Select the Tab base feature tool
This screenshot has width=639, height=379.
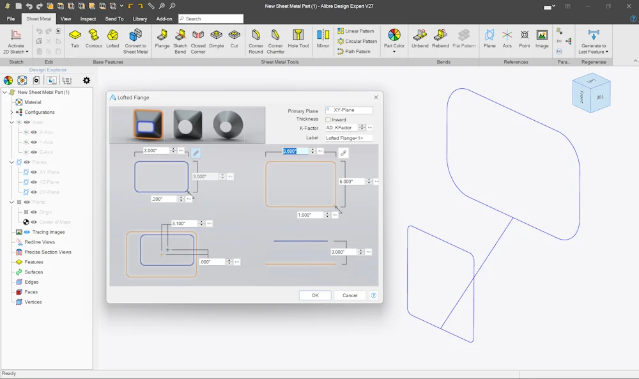(75, 39)
